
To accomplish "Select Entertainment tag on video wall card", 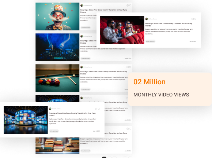I will click(x=54, y=131).
